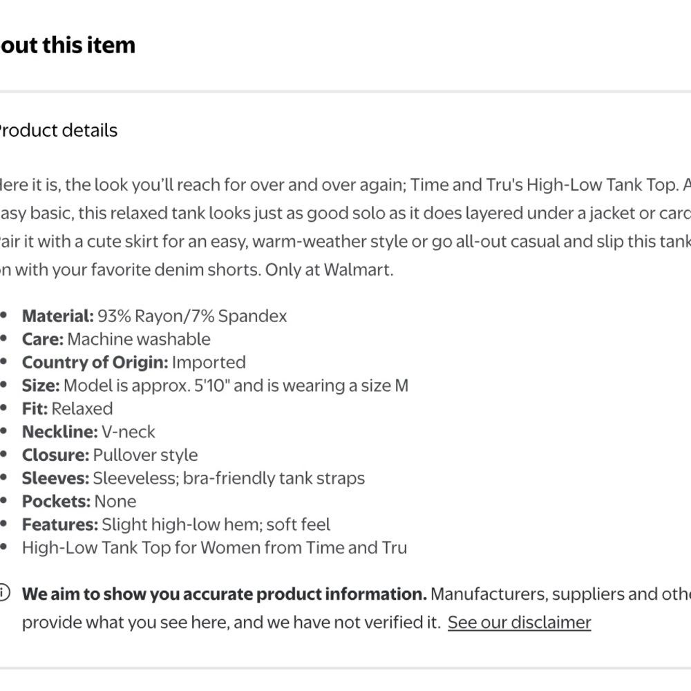Click the Closure: Pullover style bullet
This screenshot has width=691, height=691.
[110, 455]
